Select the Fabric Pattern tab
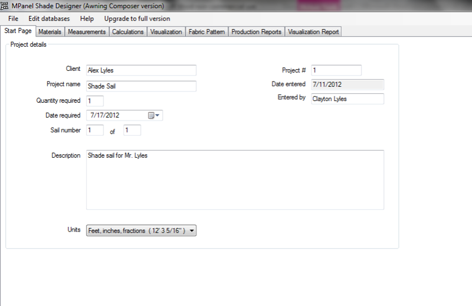This screenshot has width=472, height=306. pos(206,32)
